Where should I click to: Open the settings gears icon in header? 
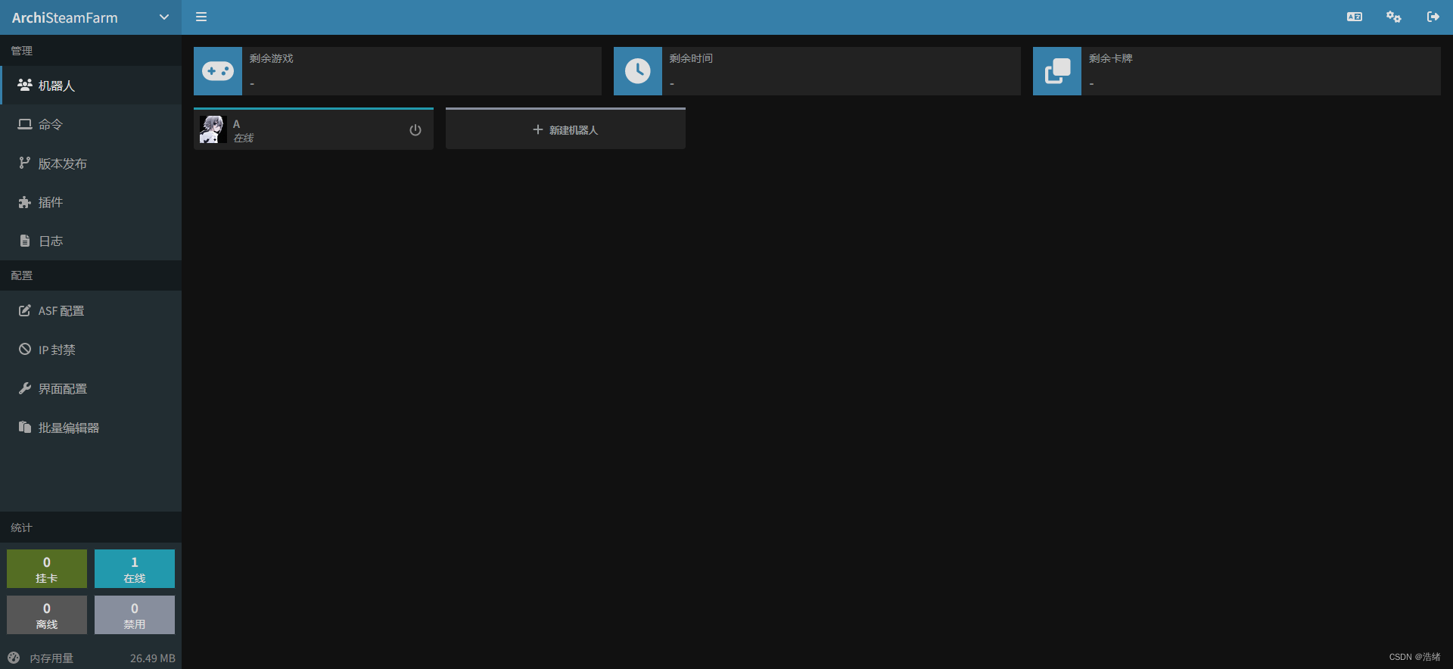tap(1393, 17)
